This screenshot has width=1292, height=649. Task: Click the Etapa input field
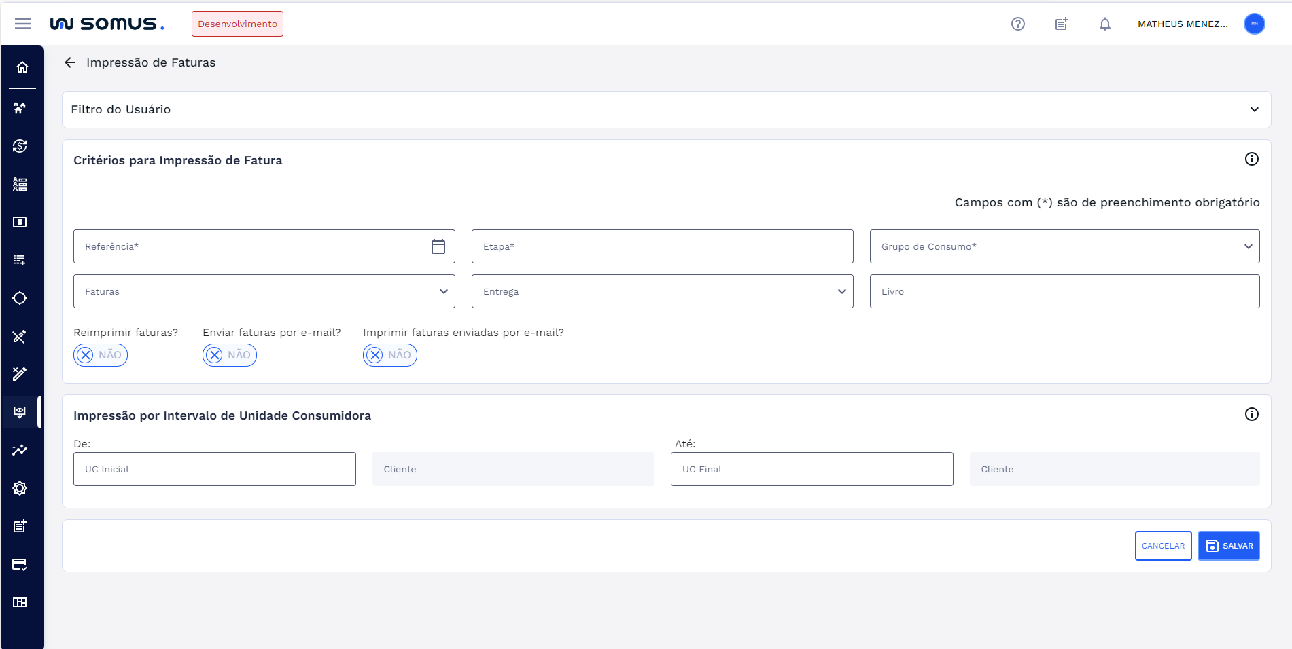(662, 246)
